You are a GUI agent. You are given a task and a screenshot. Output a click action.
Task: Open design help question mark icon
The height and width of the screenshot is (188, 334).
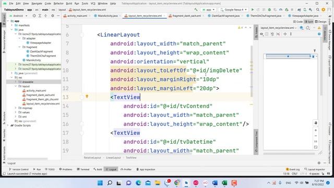[x=319, y=34]
